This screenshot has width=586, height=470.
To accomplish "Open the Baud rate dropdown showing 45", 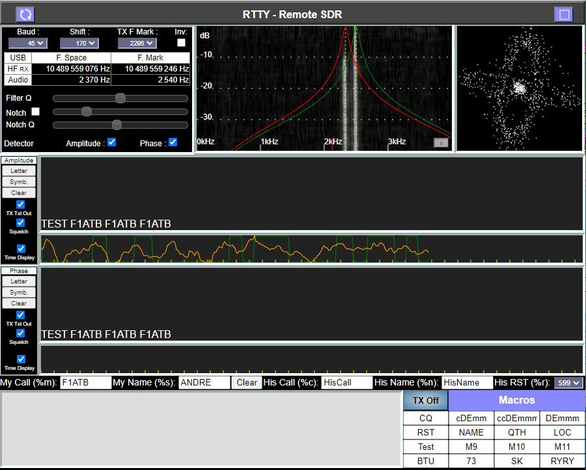I will [27, 44].
